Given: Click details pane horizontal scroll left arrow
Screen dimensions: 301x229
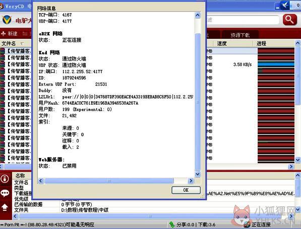Looking at the screenshot, I should 15,216.
